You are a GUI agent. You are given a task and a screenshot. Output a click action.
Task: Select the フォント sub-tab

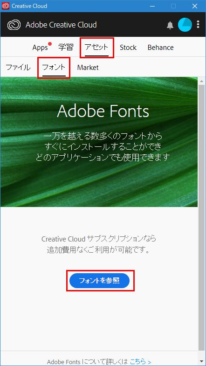pos(54,68)
